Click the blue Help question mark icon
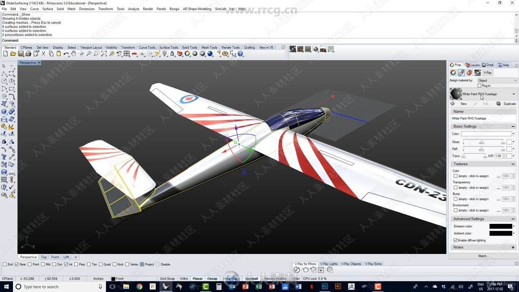The width and height of the screenshot is (519, 292). (x=240, y=54)
